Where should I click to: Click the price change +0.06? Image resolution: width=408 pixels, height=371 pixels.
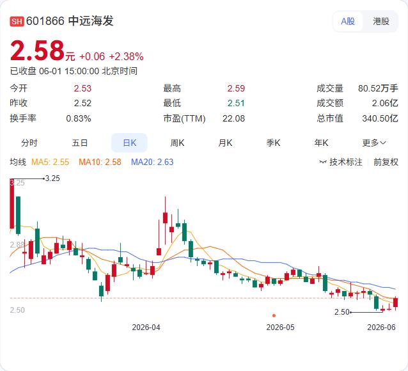pyautogui.click(x=92, y=56)
